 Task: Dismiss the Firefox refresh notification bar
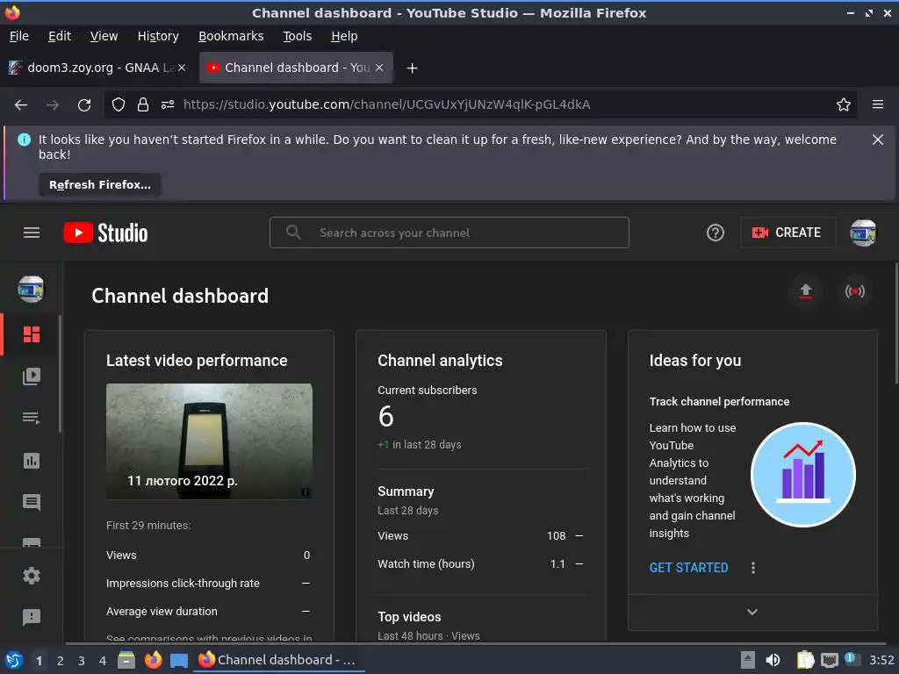pyautogui.click(x=877, y=140)
